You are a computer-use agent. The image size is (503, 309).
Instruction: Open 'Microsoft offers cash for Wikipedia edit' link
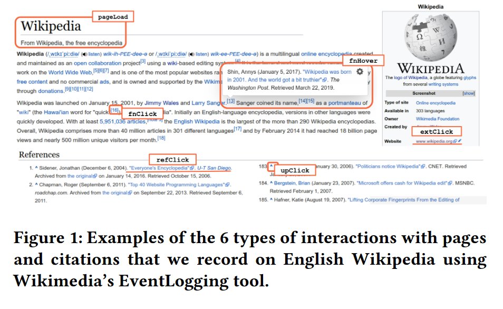click(x=402, y=183)
